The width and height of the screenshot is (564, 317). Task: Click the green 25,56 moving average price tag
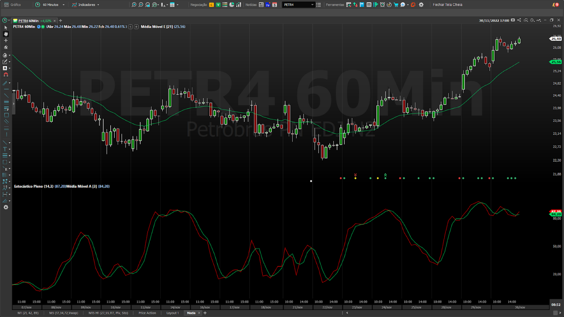[556, 62]
